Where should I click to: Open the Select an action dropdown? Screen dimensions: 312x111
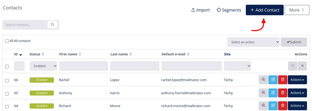pyautogui.click(x=253, y=42)
